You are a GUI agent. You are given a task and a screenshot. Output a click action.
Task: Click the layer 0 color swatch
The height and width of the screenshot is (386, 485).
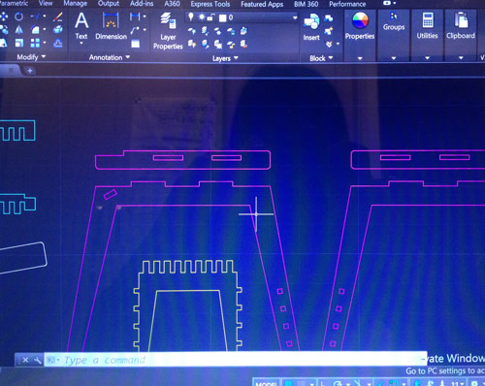tap(222, 17)
